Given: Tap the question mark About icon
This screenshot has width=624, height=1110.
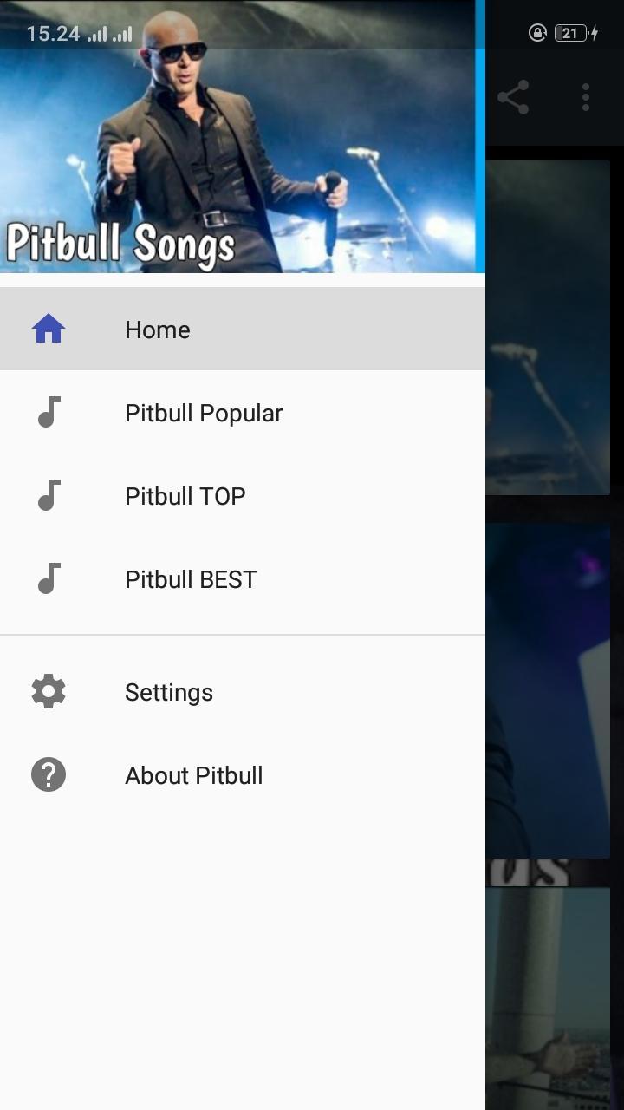Looking at the screenshot, I should (x=49, y=775).
